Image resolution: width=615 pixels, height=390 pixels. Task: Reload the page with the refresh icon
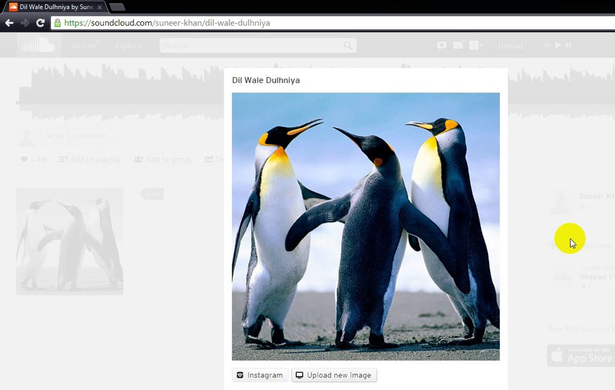[41, 23]
